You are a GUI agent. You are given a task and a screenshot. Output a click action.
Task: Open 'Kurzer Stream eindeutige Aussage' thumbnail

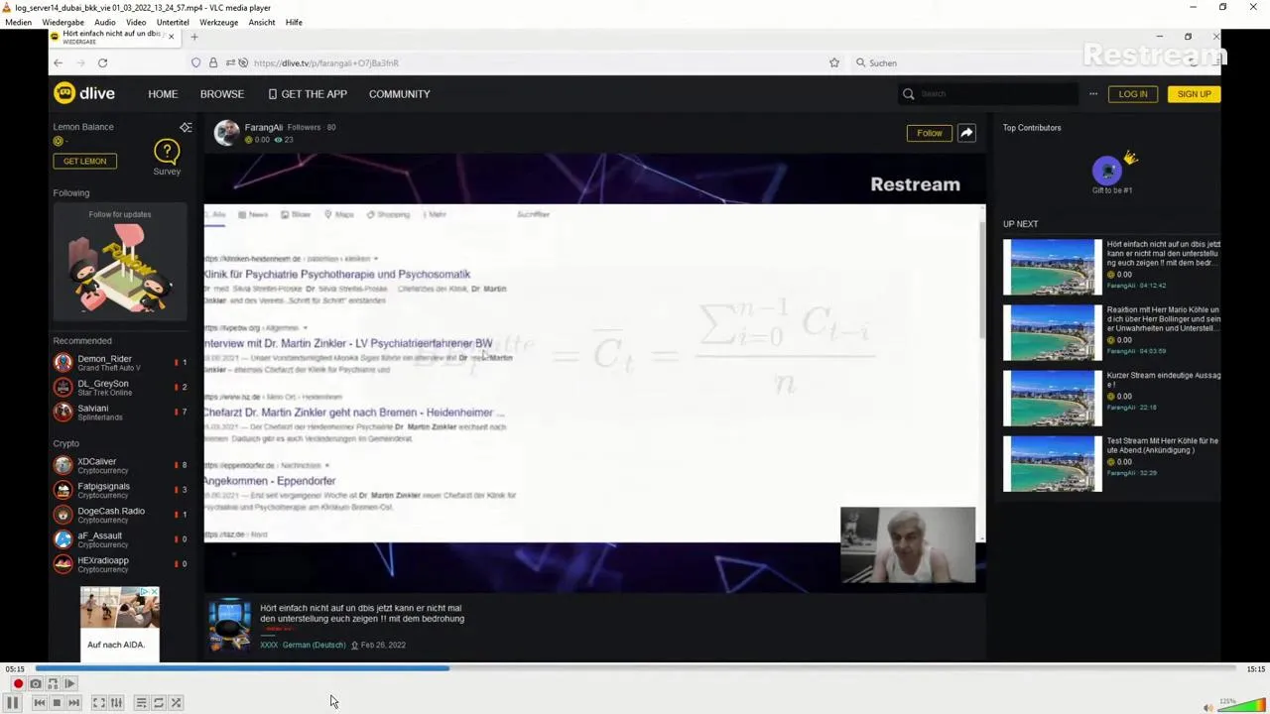[x=1052, y=398]
